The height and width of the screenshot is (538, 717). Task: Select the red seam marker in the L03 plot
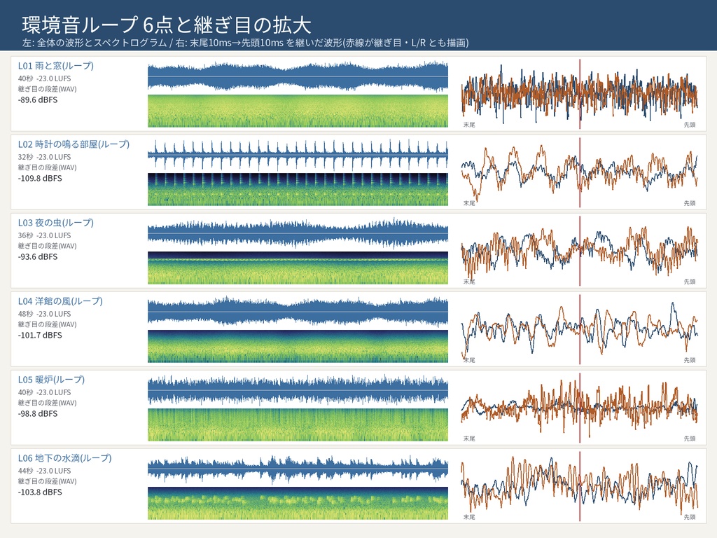(580, 251)
